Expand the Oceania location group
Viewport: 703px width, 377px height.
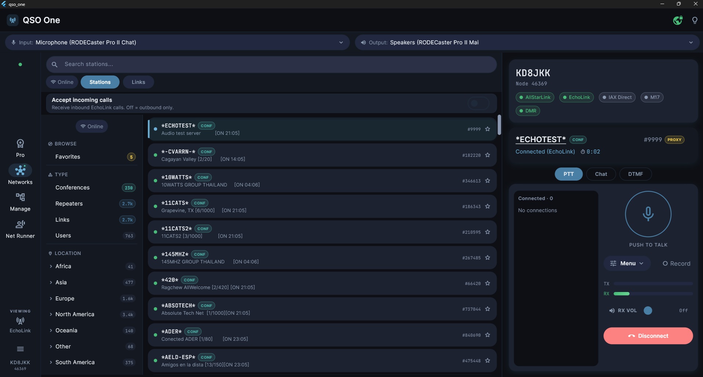pos(92,330)
